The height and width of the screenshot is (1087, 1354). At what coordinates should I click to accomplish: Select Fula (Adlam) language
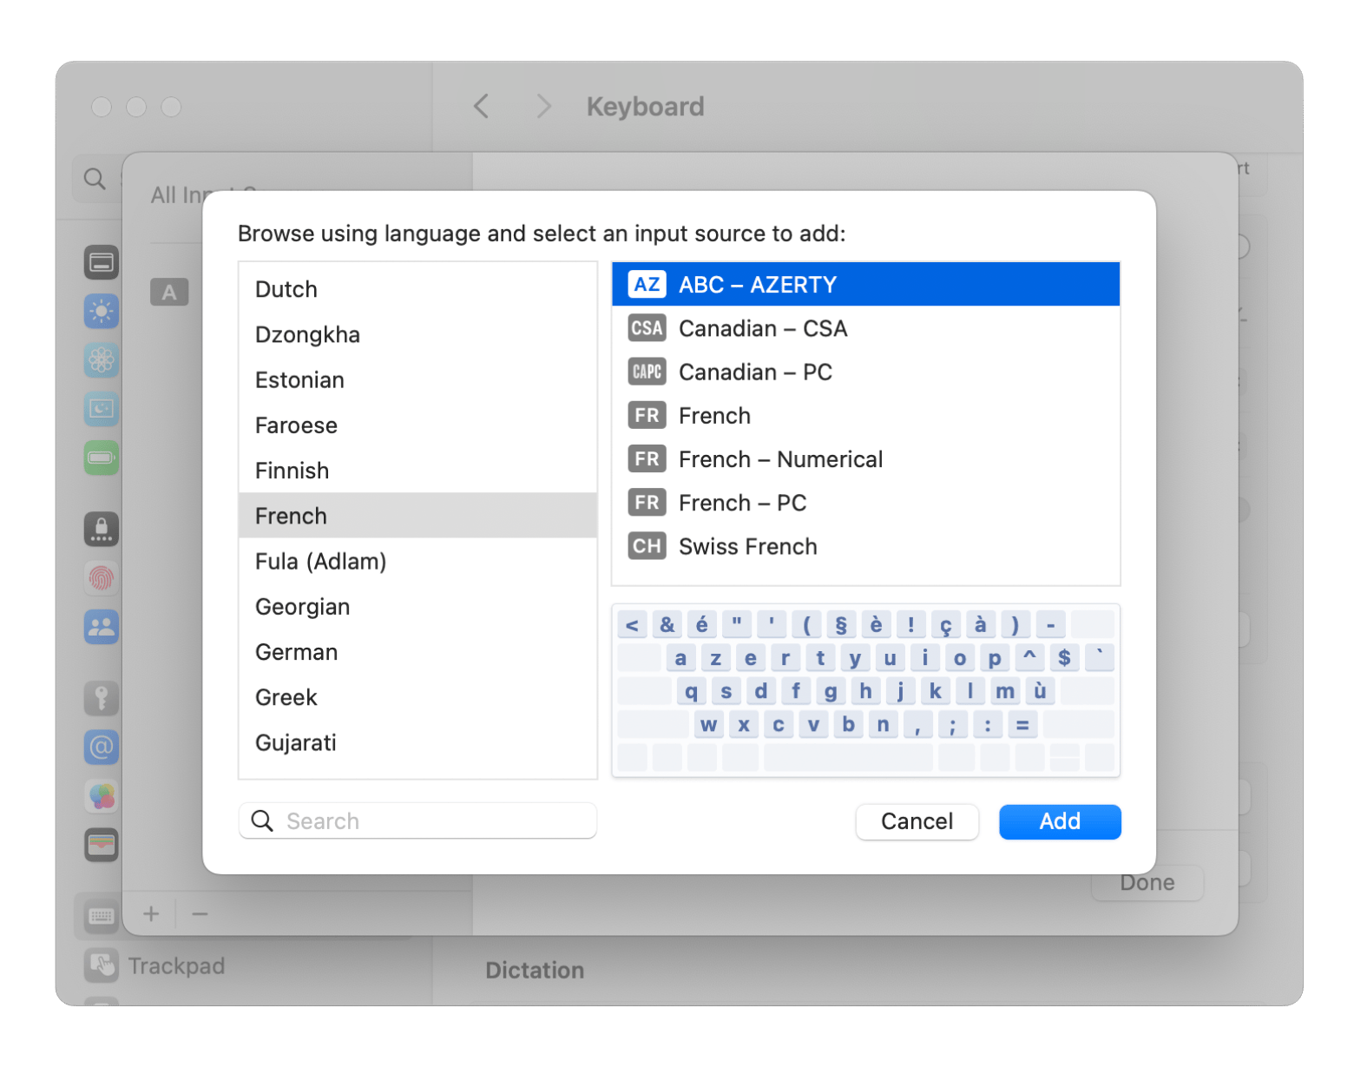(417, 561)
